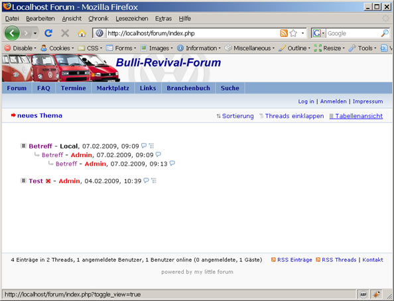Click the magnifier search button in Google box
394x301 pixels.
(x=385, y=33)
